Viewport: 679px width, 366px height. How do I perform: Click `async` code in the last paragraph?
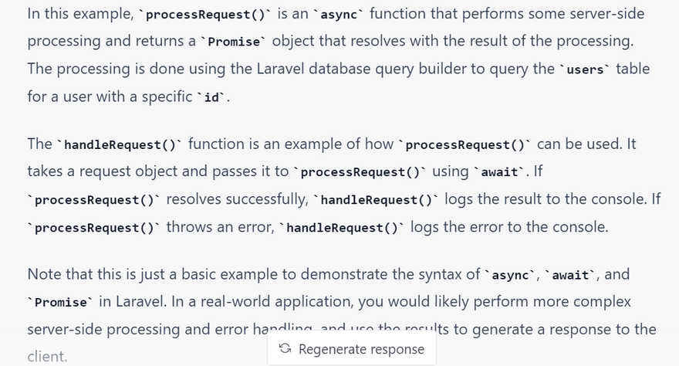coord(509,276)
